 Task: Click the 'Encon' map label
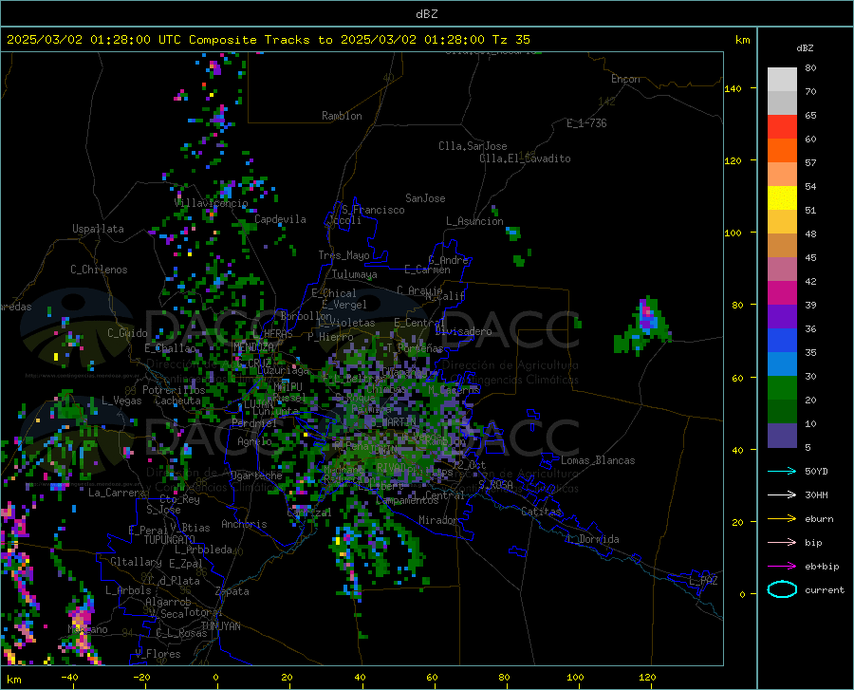(625, 79)
